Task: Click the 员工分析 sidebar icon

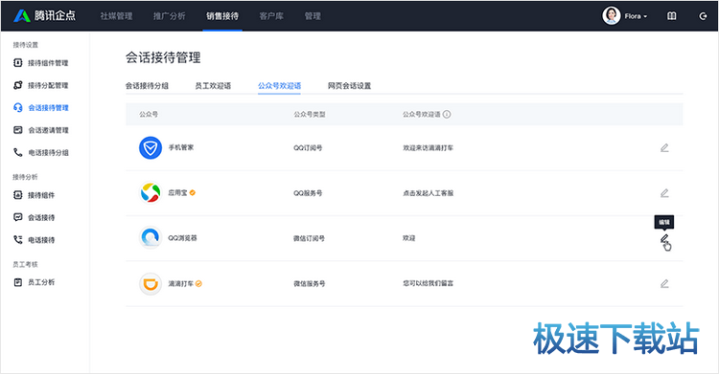Action: pyautogui.click(x=18, y=282)
